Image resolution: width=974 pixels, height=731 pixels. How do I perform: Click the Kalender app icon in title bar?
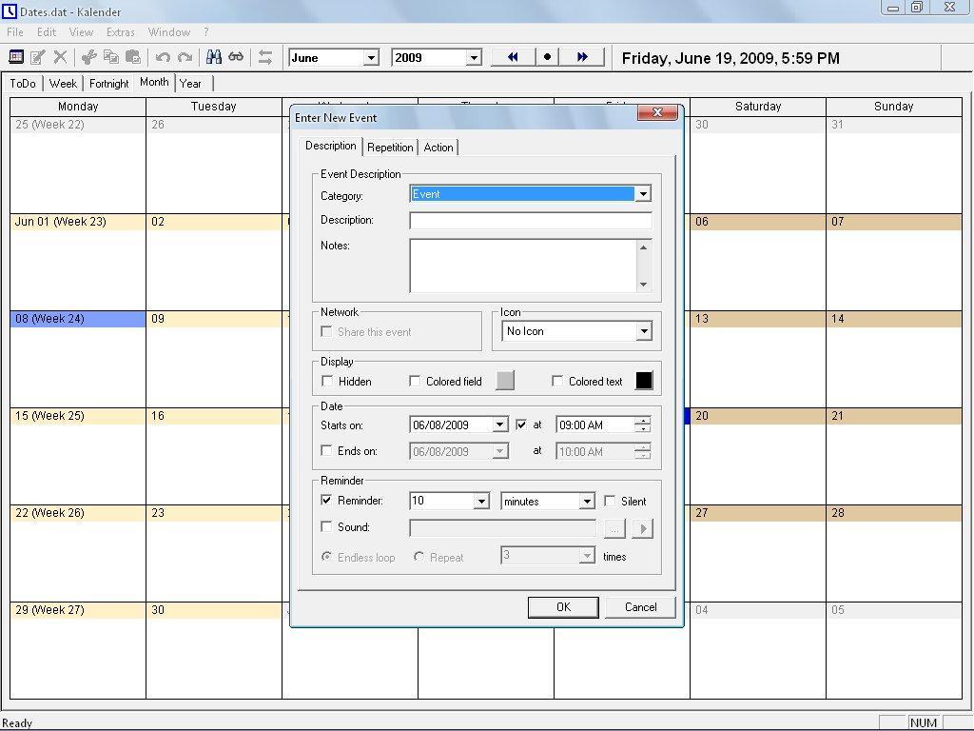tap(9, 11)
